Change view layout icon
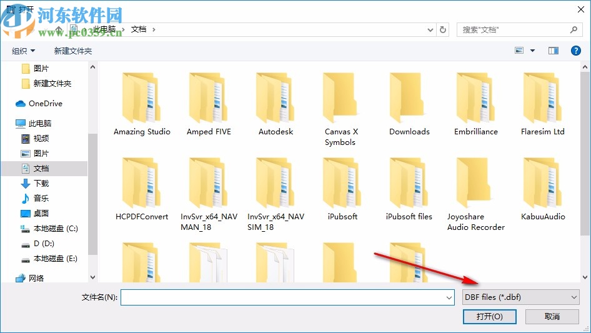The image size is (591, 333). (x=519, y=51)
